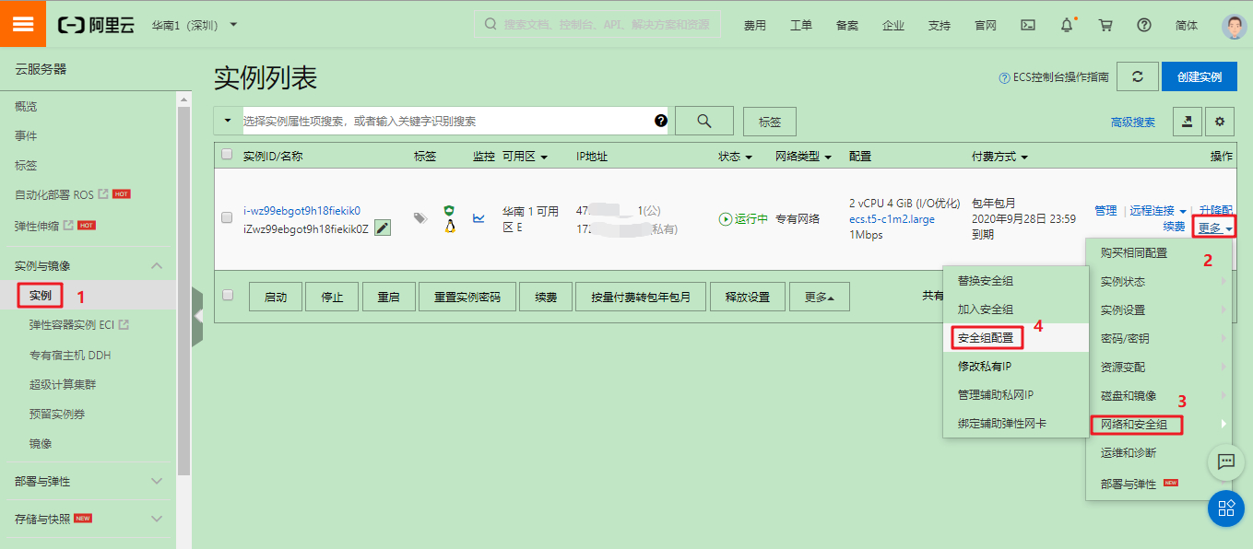The image size is (1253, 549).
Task: Open column settings gear icon
Action: click(1221, 121)
